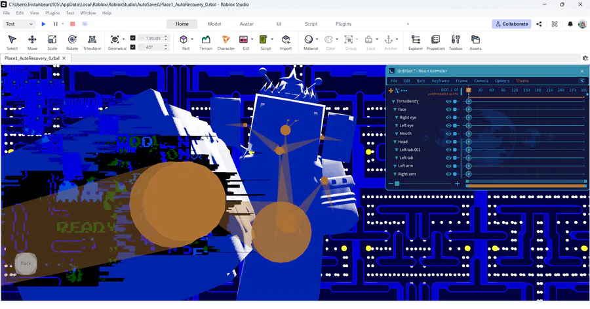The height and width of the screenshot is (309, 590).
Task: Open the notifications bell
Action: pyautogui.click(x=570, y=24)
